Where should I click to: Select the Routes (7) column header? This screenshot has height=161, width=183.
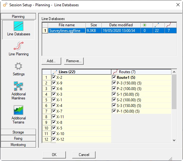(141, 72)
